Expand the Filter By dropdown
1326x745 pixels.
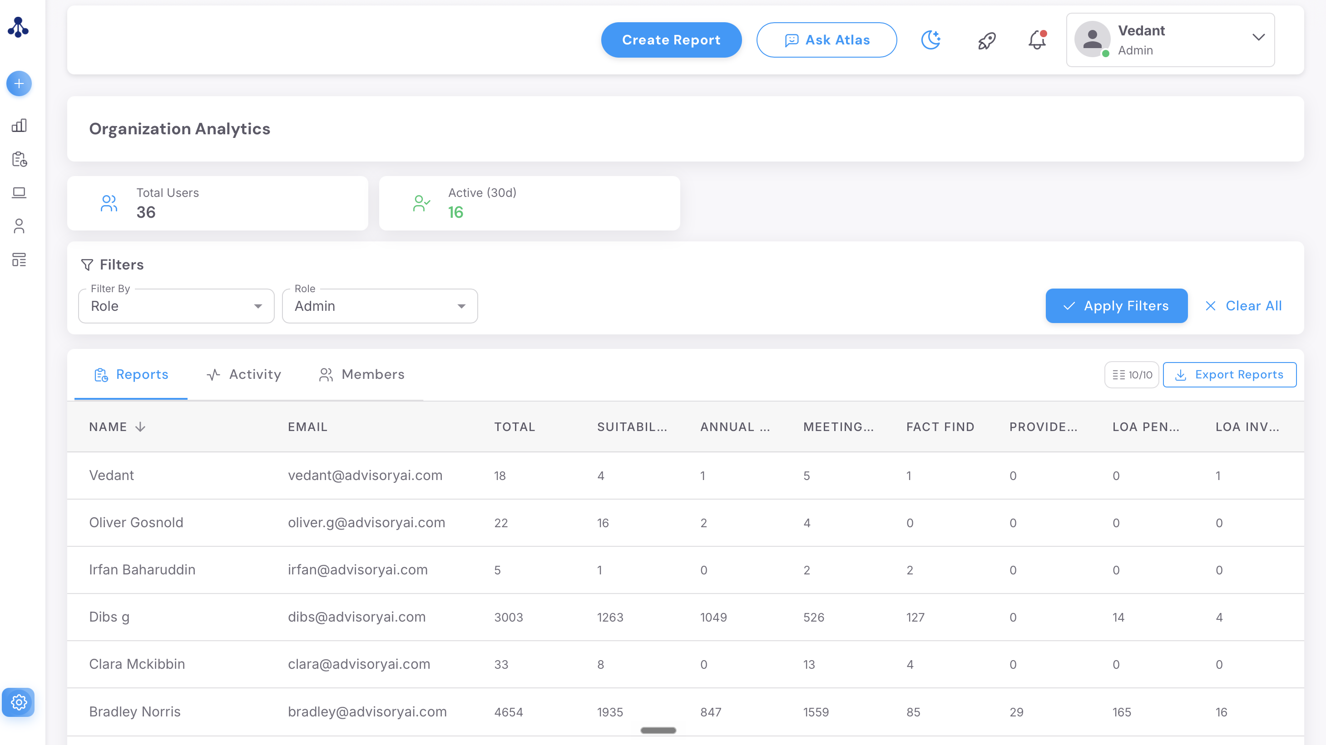(x=176, y=306)
